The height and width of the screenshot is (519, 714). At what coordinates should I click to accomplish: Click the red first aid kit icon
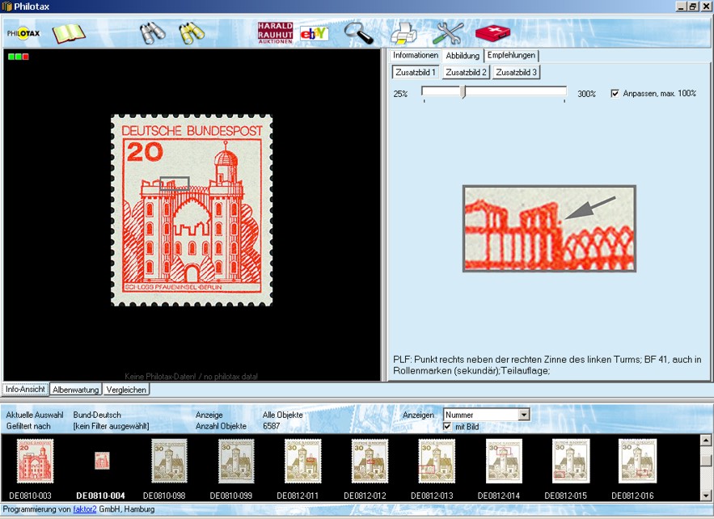tap(492, 33)
